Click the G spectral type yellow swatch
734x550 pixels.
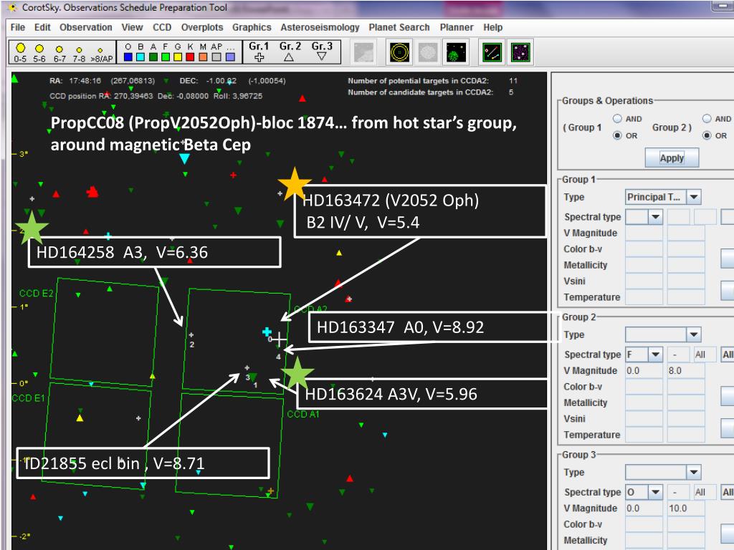[x=178, y=57]
